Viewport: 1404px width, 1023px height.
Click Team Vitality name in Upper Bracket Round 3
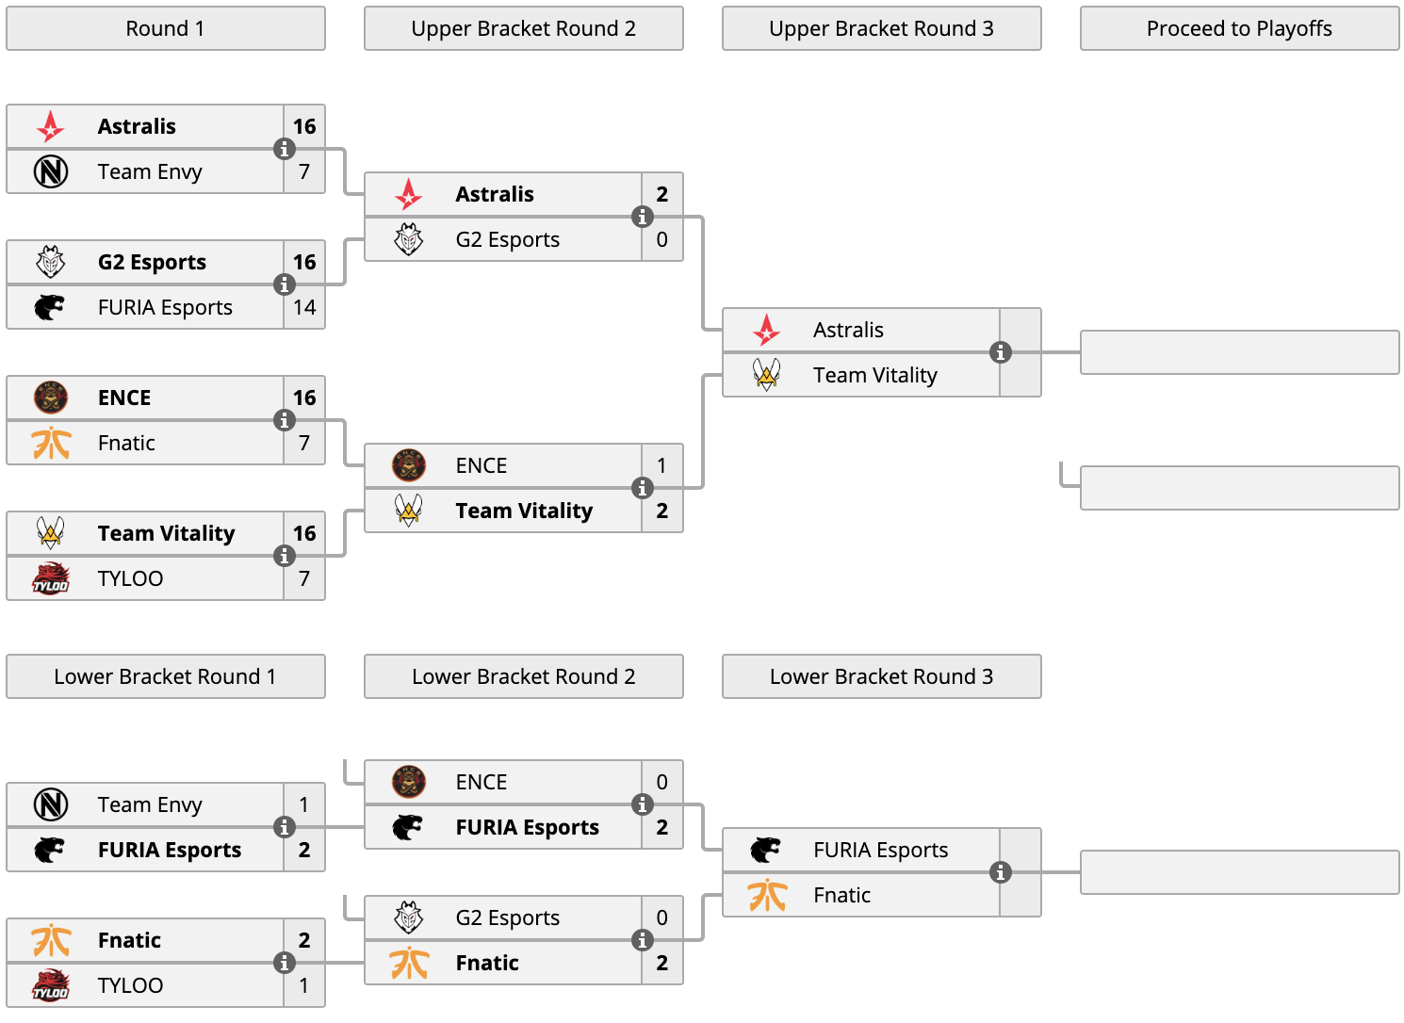(x=875, y=375)
